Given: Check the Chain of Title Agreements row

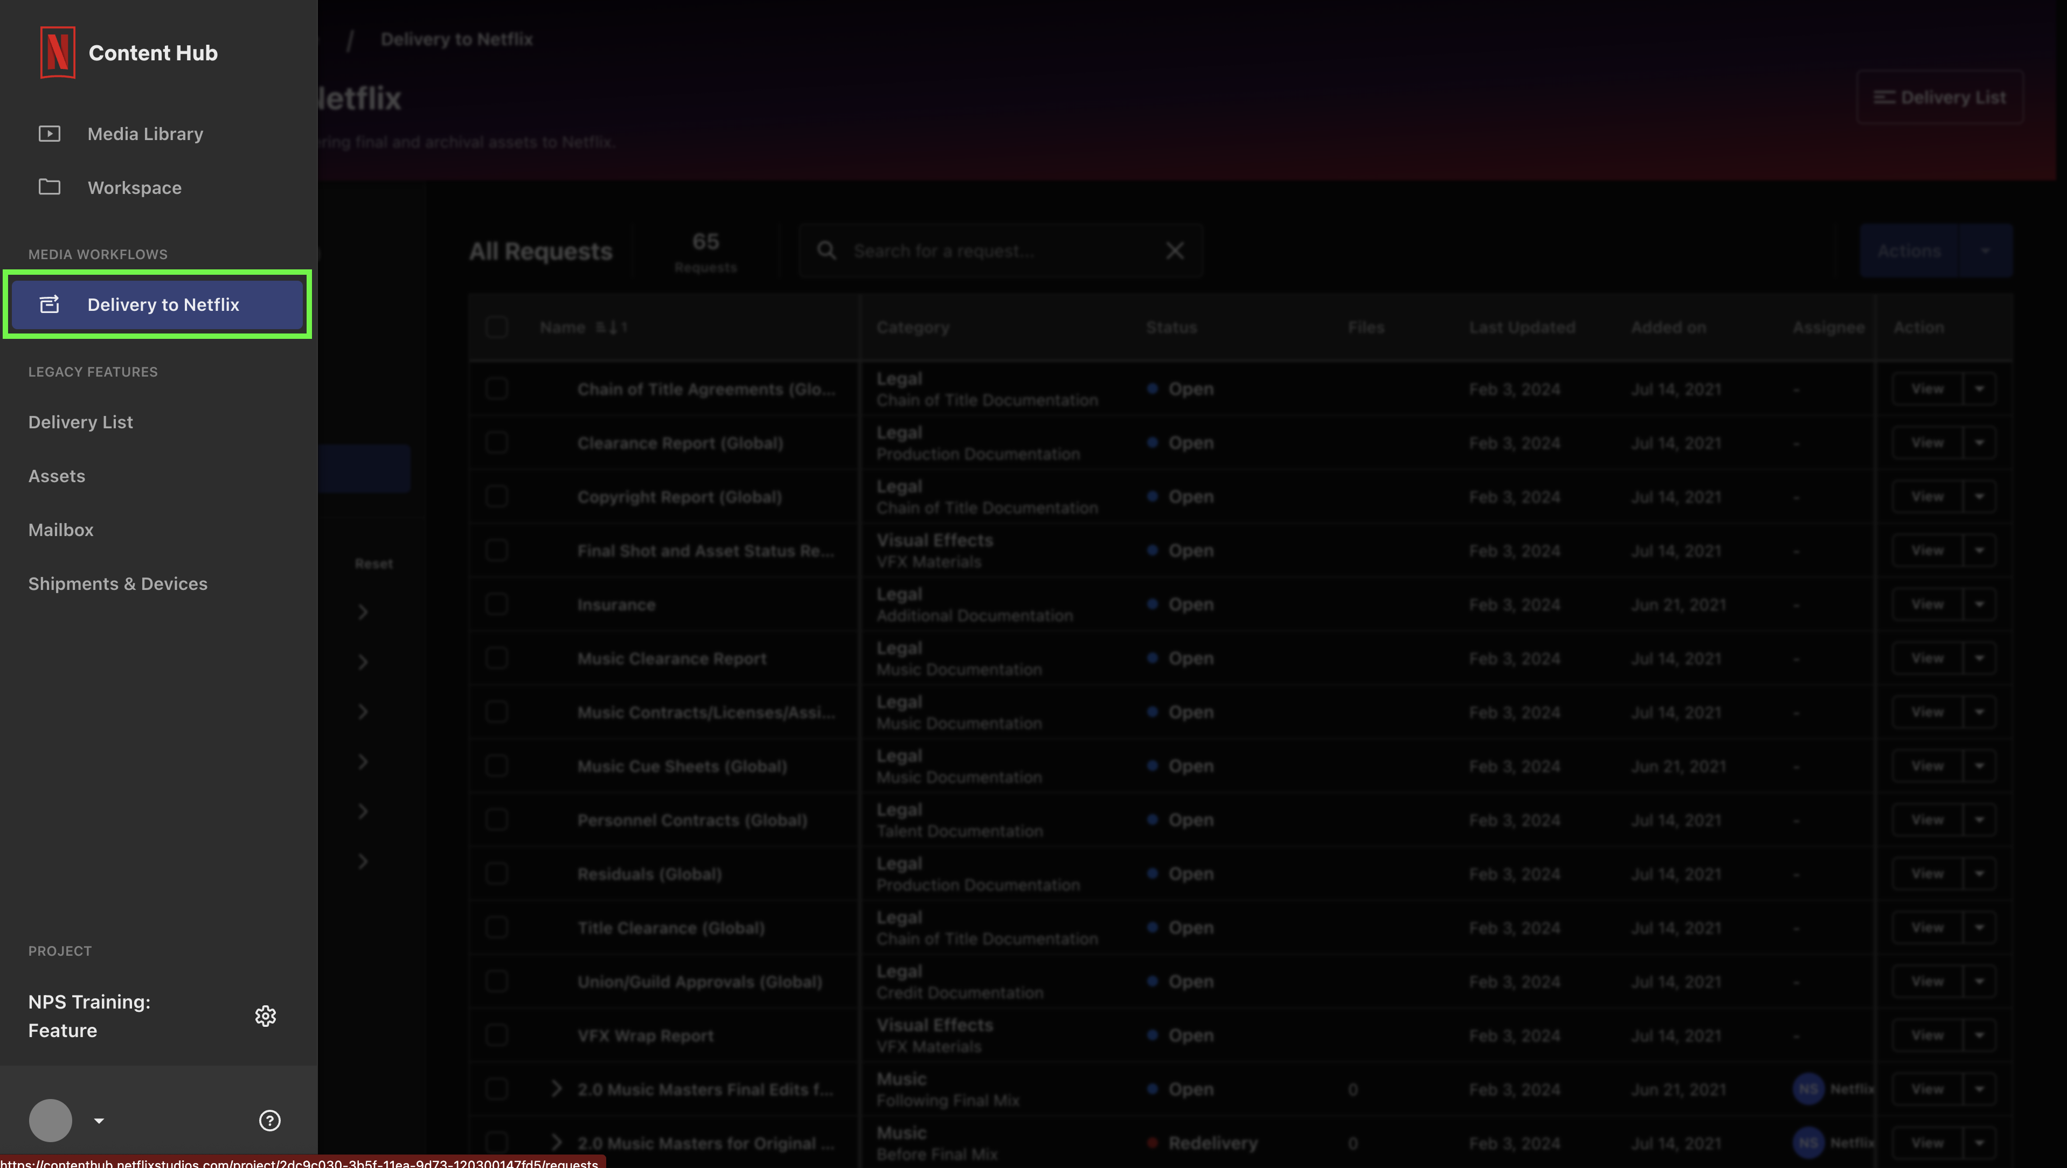Looking at the screenshot, I should 497,389.
